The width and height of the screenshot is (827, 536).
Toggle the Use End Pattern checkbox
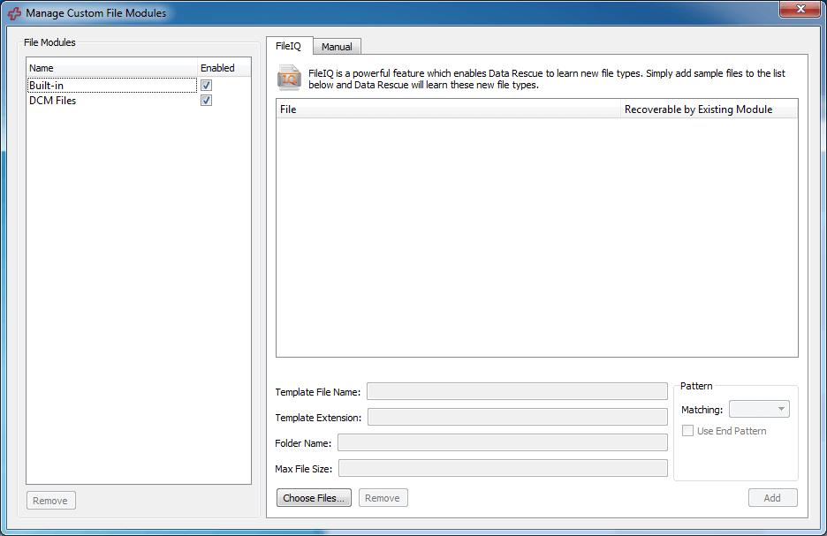tap(687, 430)
